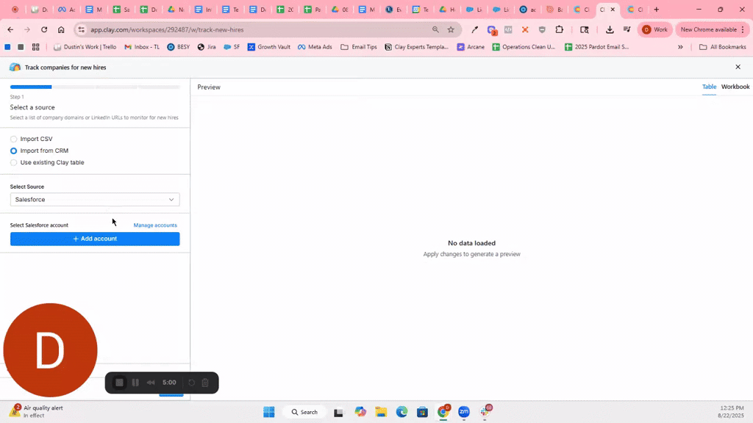This screenshot has height=423, width=753.
Task: Choose Use existing Clay table option
Action: coord(14,162)
